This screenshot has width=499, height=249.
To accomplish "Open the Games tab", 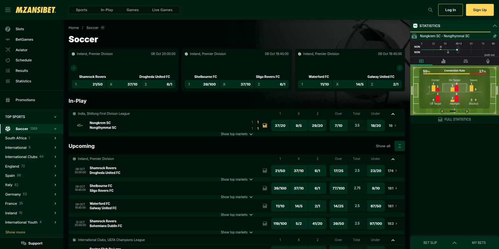I will 132,10.
